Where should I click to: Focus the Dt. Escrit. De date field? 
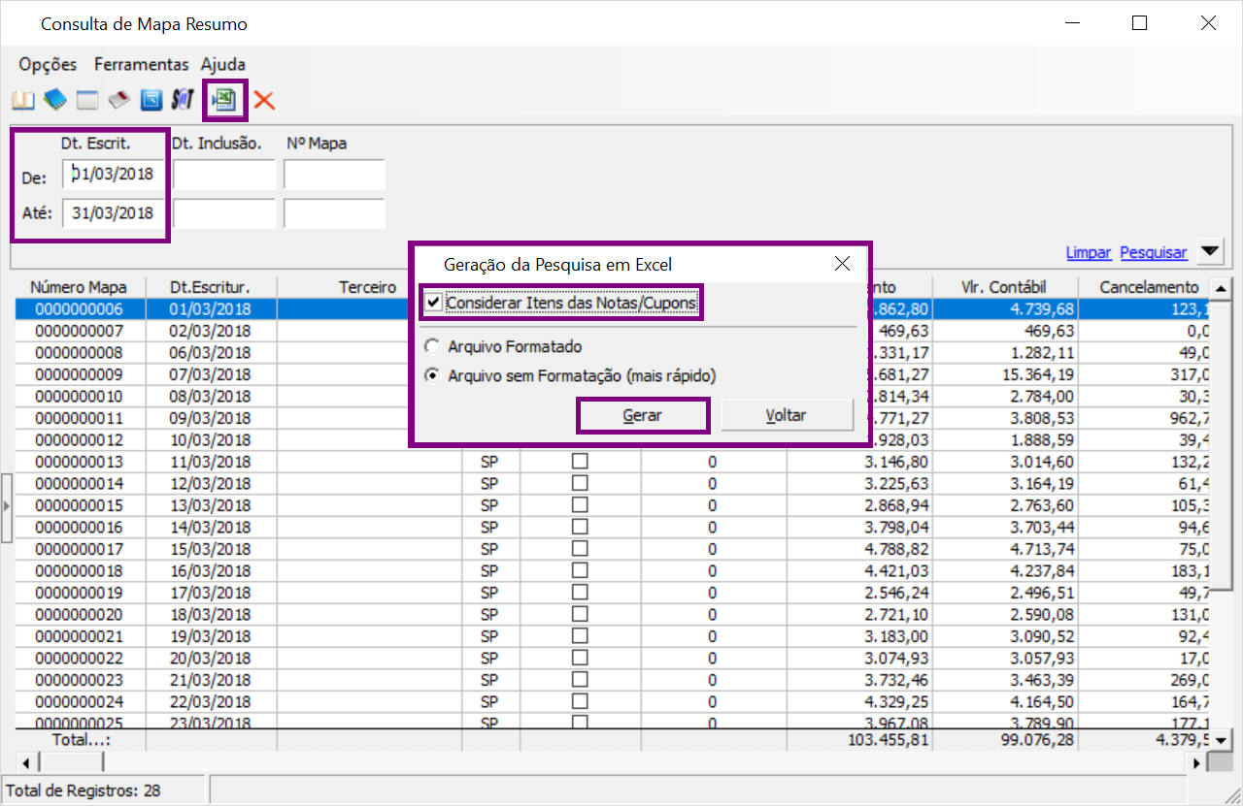tap(115, 175)
